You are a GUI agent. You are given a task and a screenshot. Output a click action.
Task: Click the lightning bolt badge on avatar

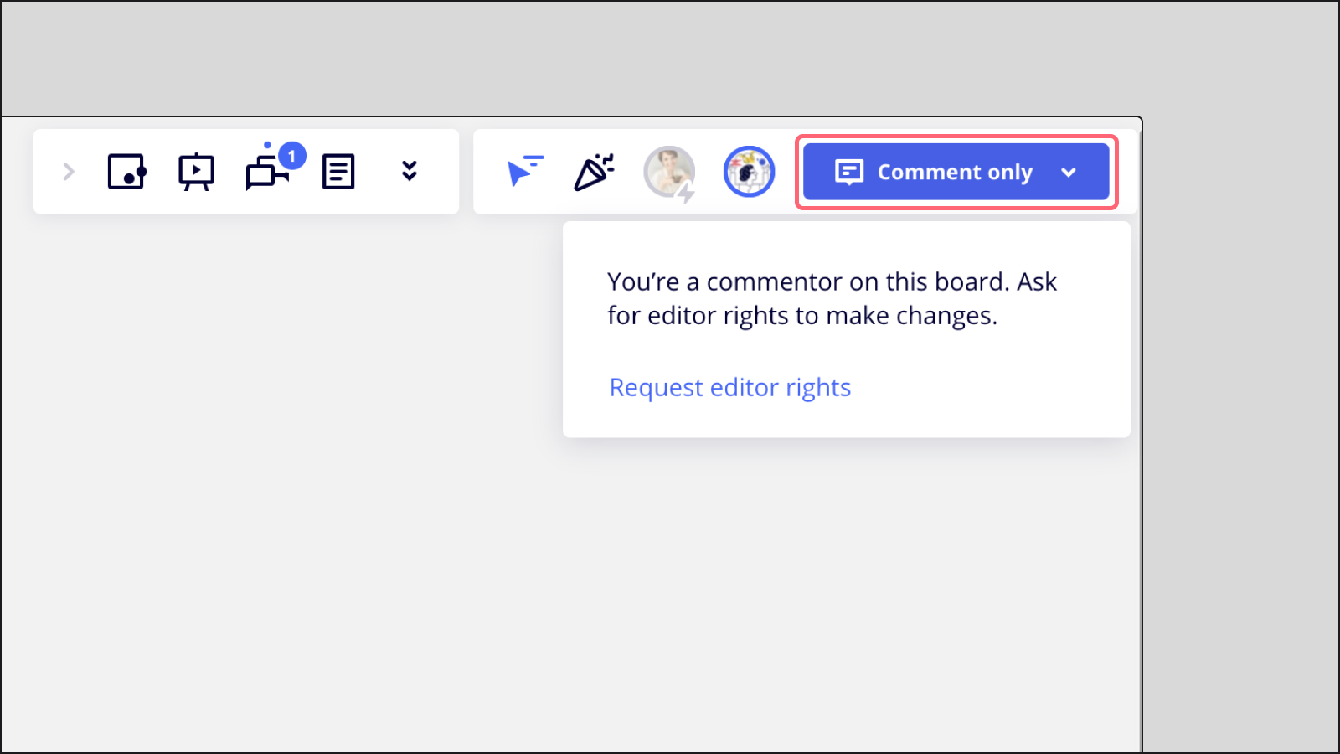pyautogui.click(x=686, y=194)
